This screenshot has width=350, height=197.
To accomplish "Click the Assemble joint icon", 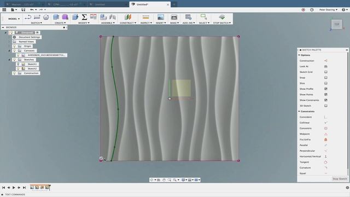I will click(x=112, y=17).
